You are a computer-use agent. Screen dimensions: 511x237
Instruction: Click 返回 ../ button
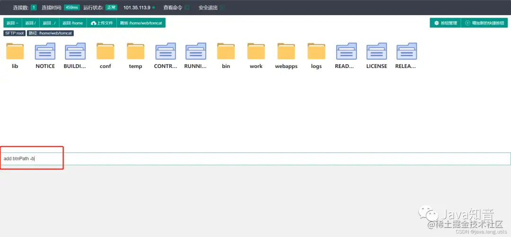pos(49,23)
